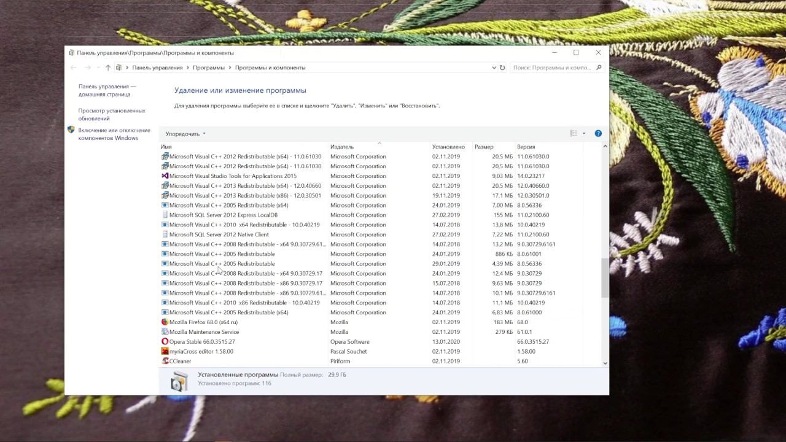This screenshot has width=786, height=442.
Task: Open the recent locations dropdown arrow
Action: point(98,68)
